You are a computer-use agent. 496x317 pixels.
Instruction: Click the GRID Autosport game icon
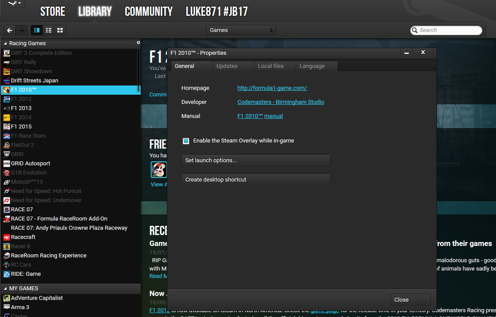[7, 164]
